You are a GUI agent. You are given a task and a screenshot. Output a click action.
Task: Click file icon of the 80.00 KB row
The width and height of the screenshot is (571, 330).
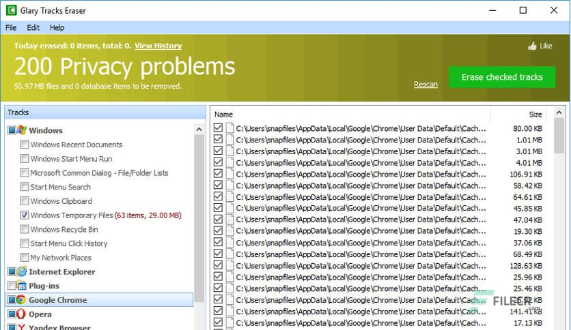pos(229,128)
